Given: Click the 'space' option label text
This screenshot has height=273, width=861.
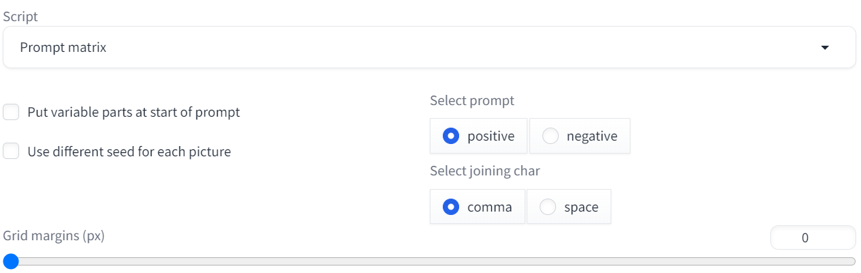Looking at the screenshot, I should [x=581, y=207].
